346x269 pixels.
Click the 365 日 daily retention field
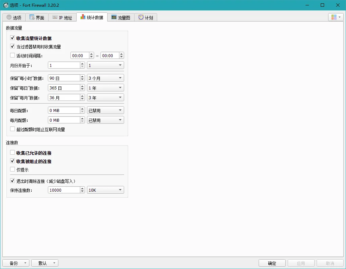[64, 88]
